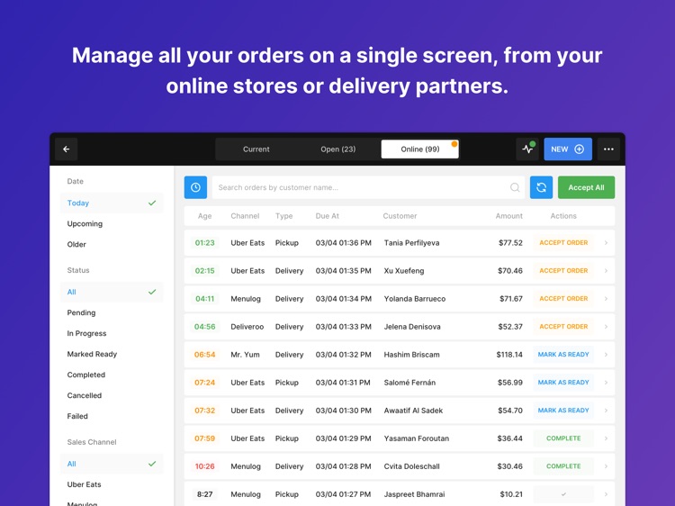Expand Yasaman Foroutan order row chevron
The height and width of the screenshot is (506, 675).
[606, 438]
